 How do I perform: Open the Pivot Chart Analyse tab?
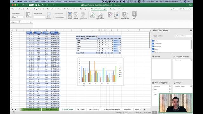pos(99,9)
